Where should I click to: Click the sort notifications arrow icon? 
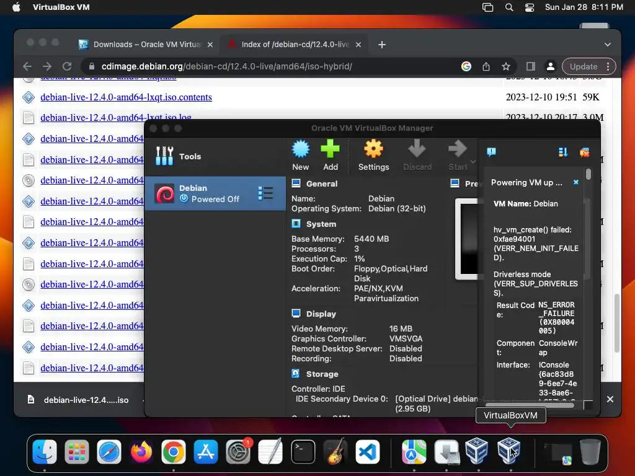pos(563,152)
